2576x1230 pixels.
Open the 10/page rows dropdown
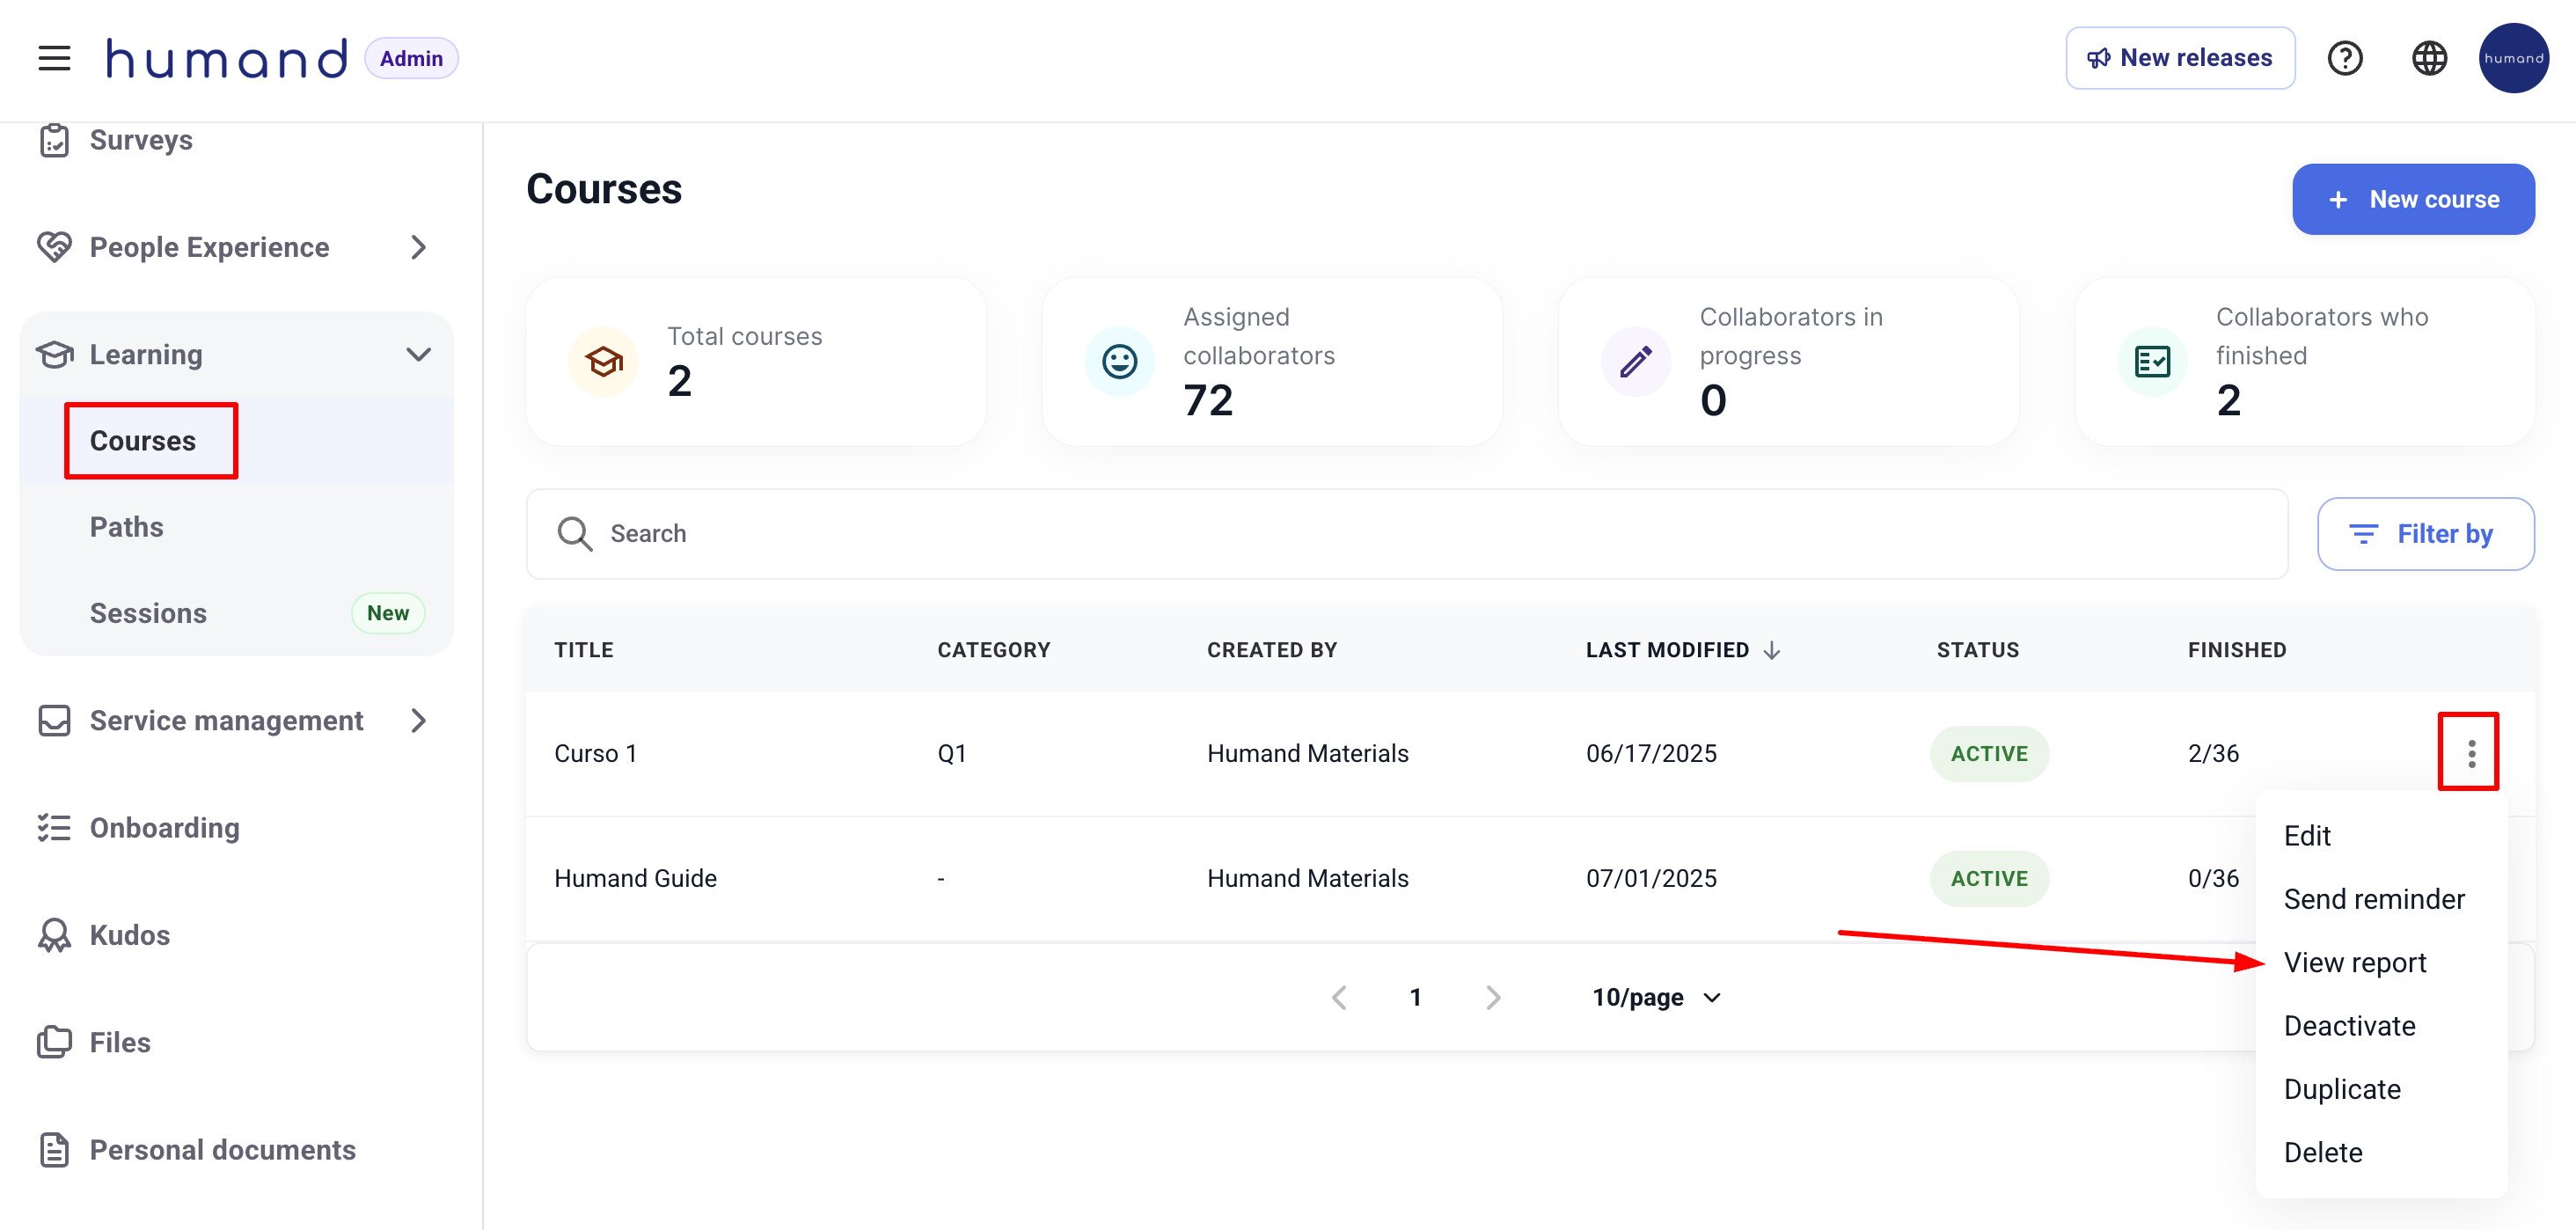pyautogui.click(x=1656, y=997)
